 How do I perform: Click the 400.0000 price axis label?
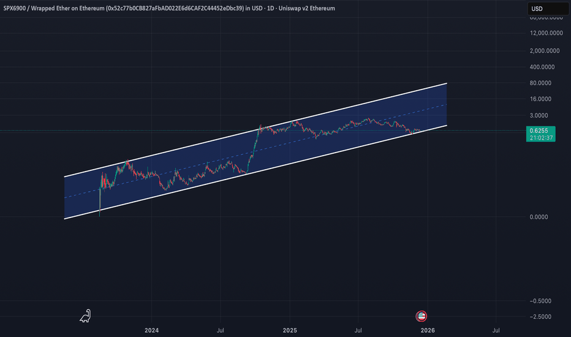[x=542, y=67]
